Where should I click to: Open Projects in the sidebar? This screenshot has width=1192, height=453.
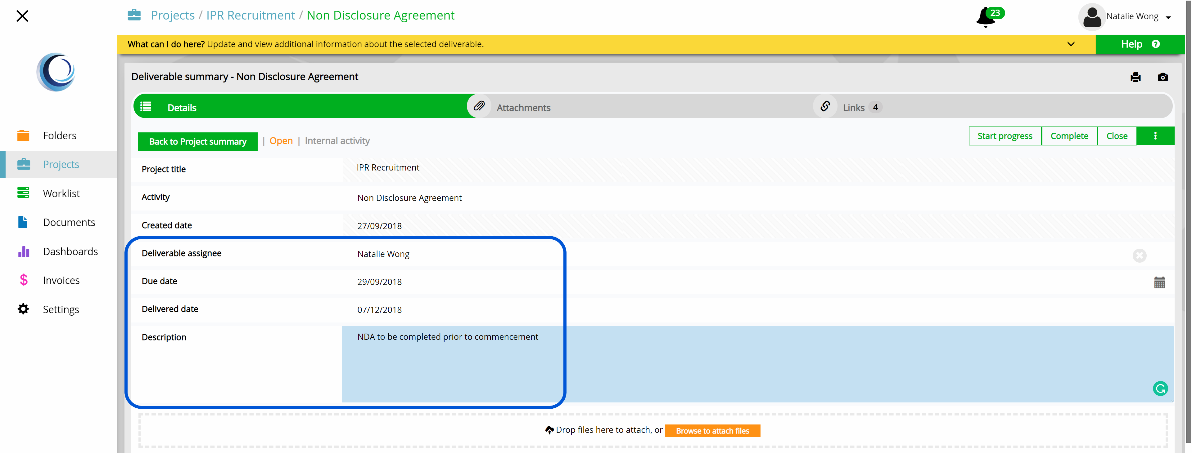pos(59,165)
